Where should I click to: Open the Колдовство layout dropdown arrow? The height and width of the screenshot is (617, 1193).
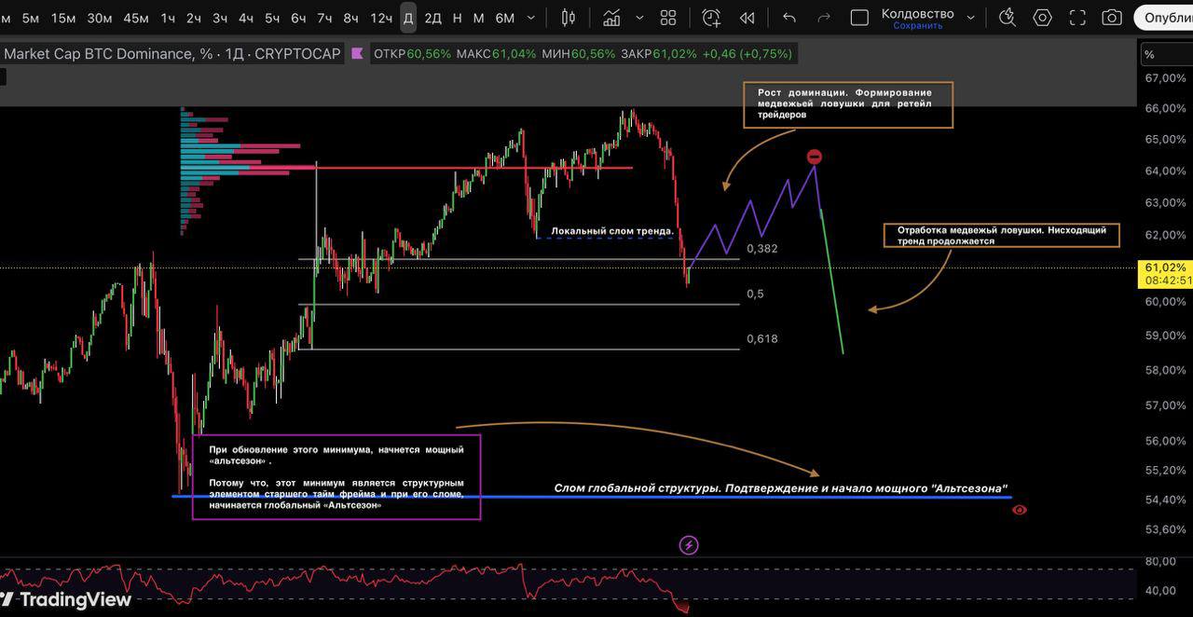click(x=971, y=18)
